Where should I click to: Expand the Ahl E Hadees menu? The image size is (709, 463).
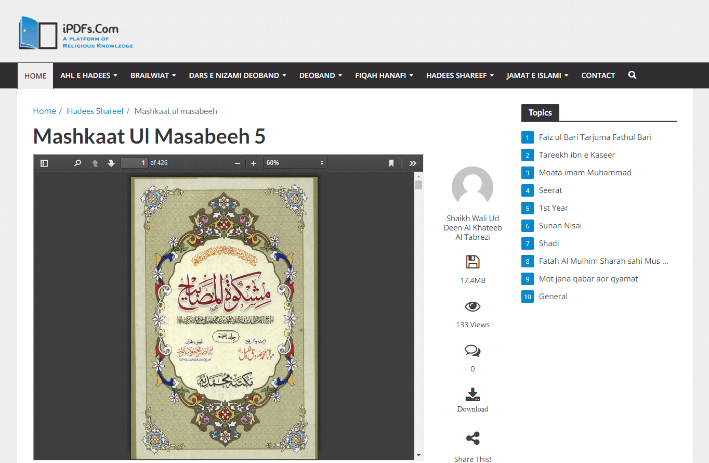click(x=89, y=75)
